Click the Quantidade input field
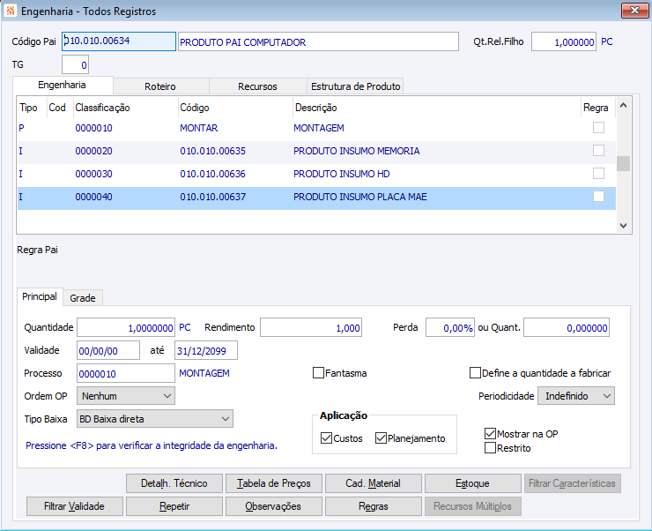652x531 pixels. (126, 328)
